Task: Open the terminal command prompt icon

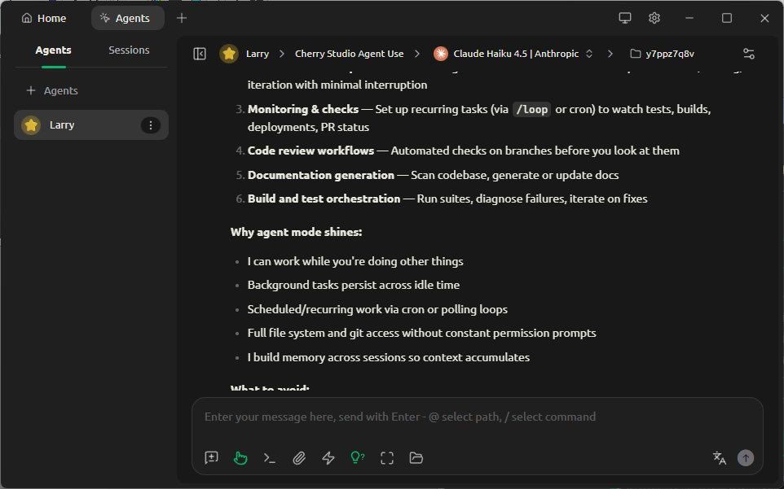Action: (270, 457)
